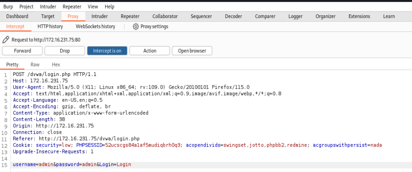Viewport: 412px width, 172px height.
Task: Open Proxy settings
Action: tap(150, 26)
